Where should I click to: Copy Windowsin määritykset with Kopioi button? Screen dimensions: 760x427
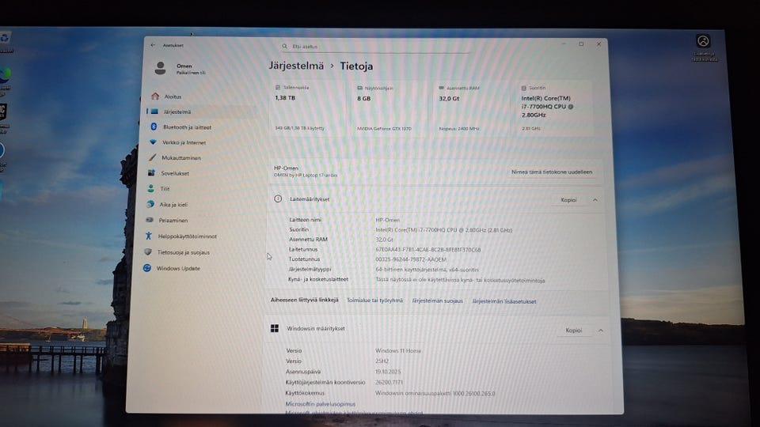coord(573,331)
